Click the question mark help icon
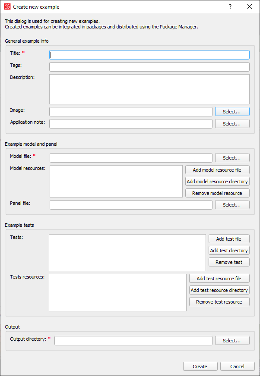The height and width of the screenshot is (376, 260). 230,6
